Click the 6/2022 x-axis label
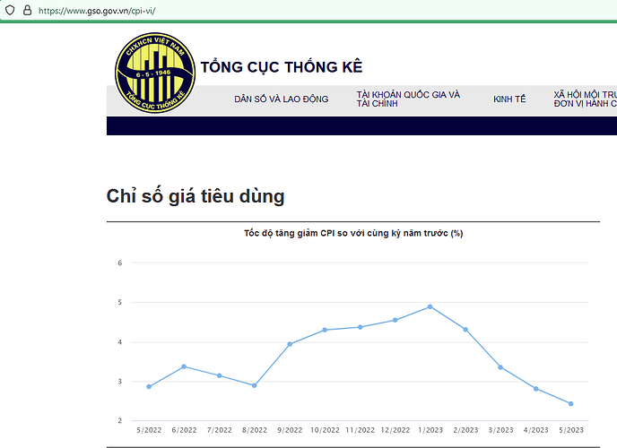This screenshot has height=448, width=617. pos(184,430)
